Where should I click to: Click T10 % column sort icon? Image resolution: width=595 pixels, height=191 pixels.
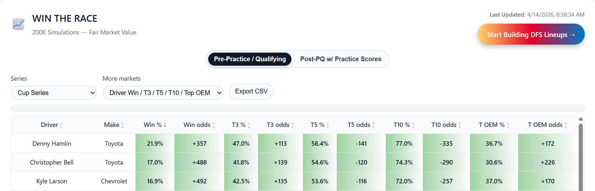click(x=413, y=125)
